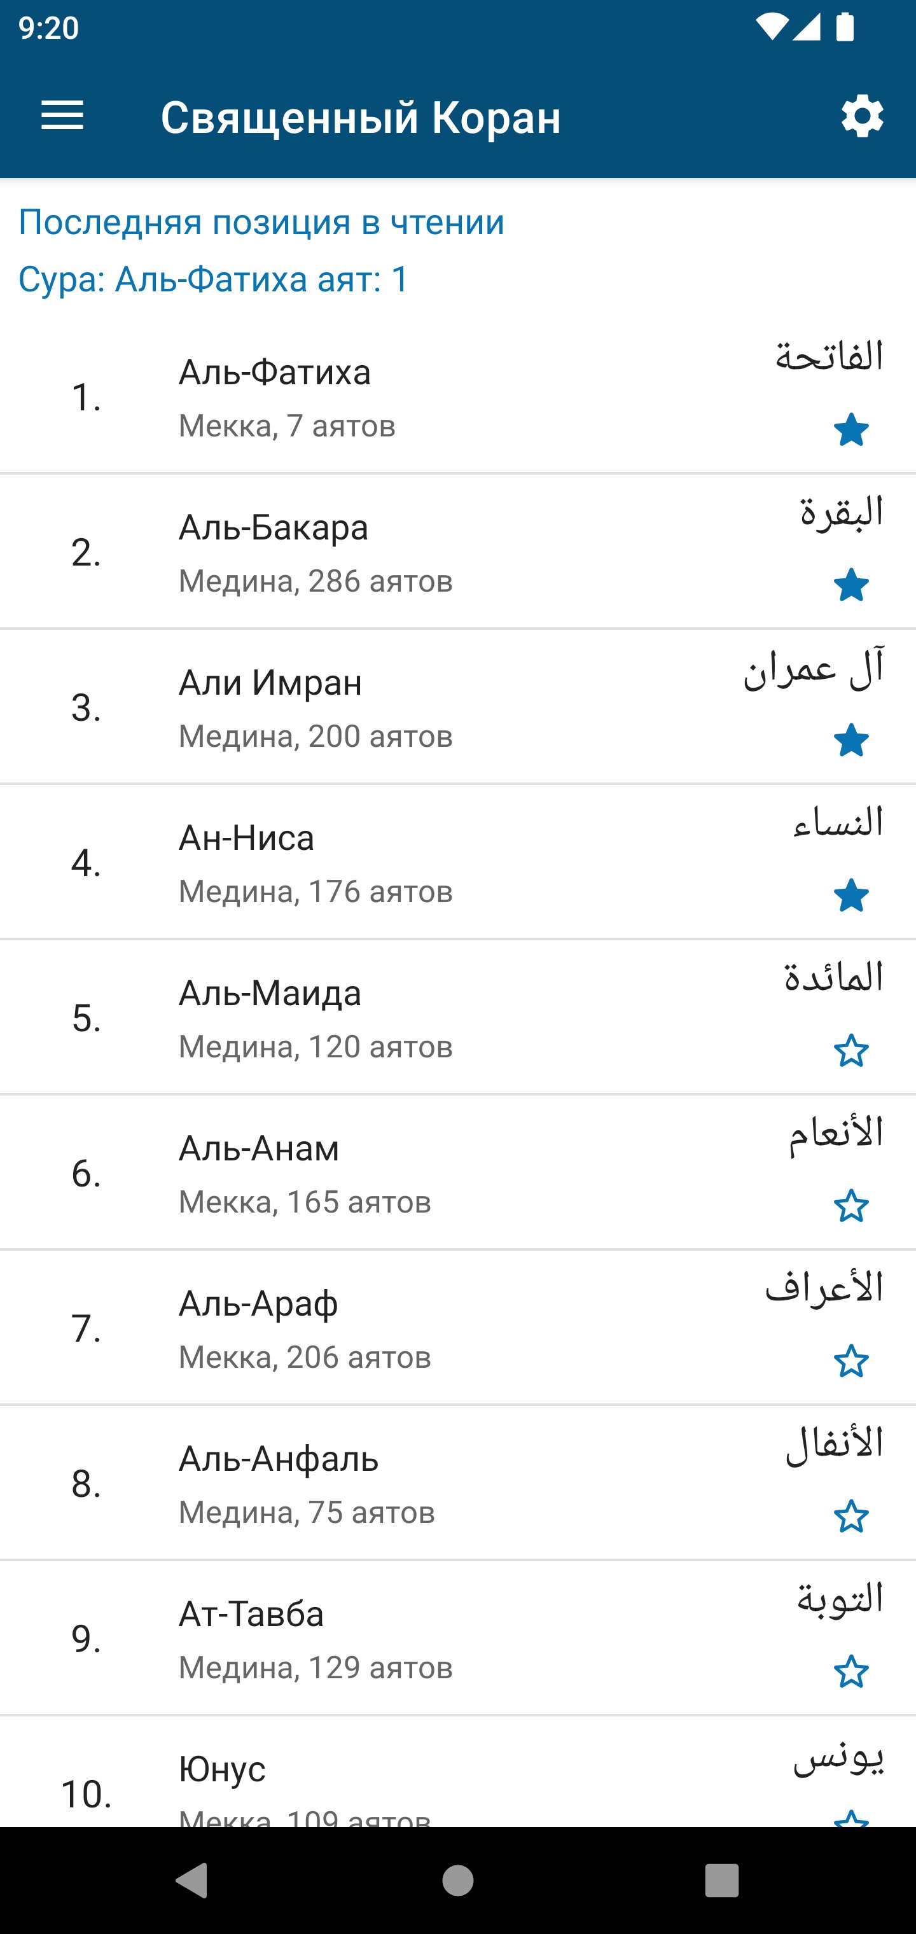Image resolution: width=916 pixels, height=1934 pixels.
Task: Open the hamburger navigation menu
Action: point(62,116)
